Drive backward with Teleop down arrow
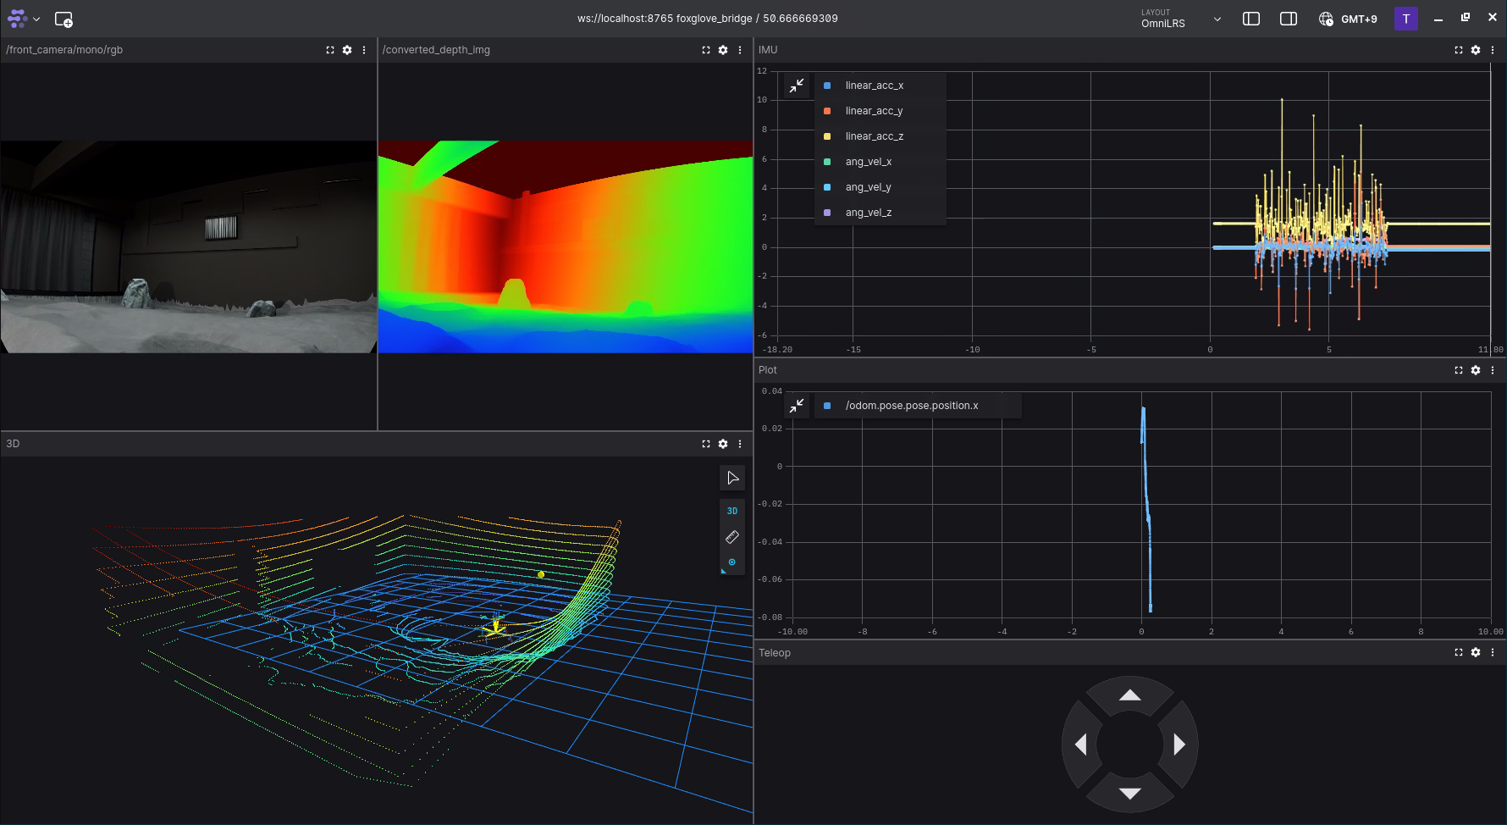This screenshot has width=1507, height=825. 1130,794
